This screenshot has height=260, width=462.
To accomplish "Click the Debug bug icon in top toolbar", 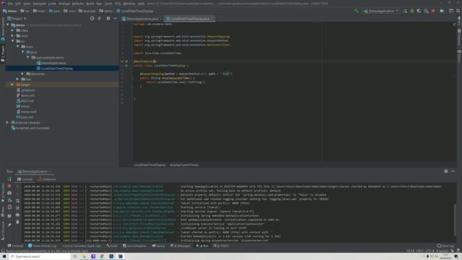I will click(x=412, y=11).
